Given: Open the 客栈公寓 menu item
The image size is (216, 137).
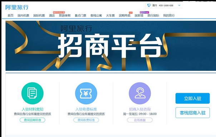Looking at the screenshot, I should (x=96, y=15).
